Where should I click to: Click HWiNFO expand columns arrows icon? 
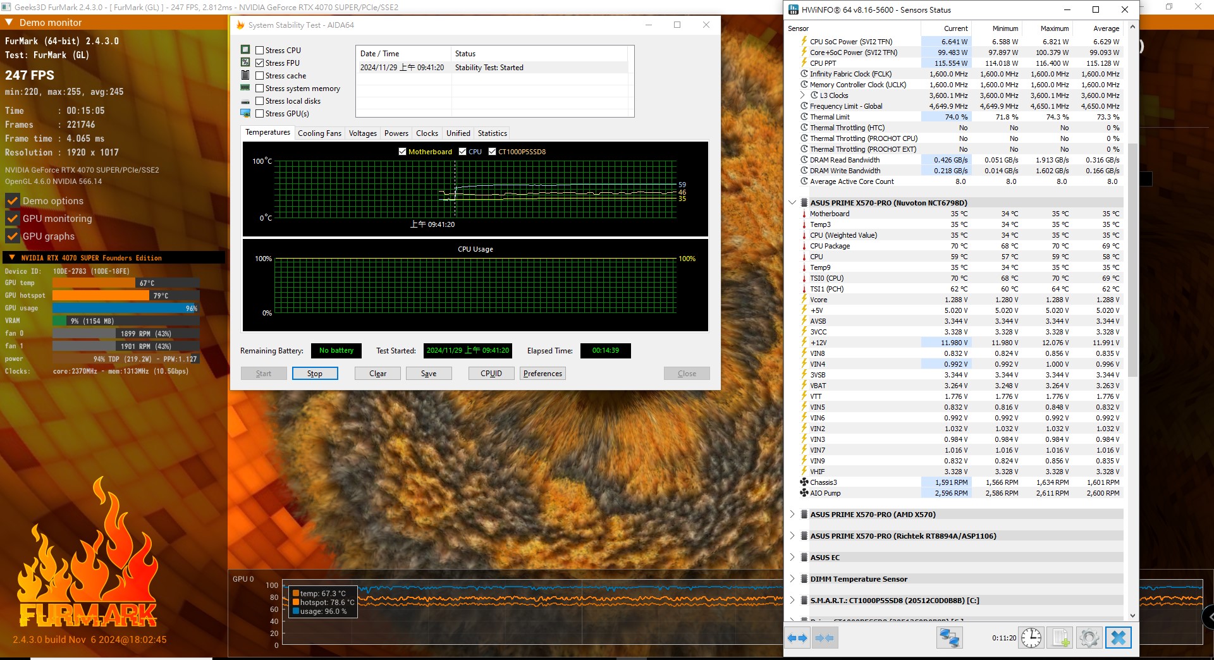[x=797, y=638]
